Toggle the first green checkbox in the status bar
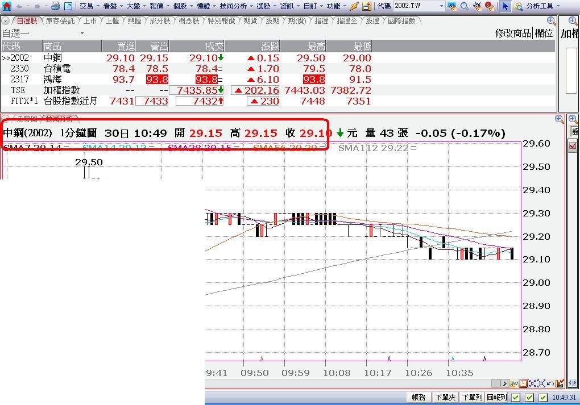The height and width of the screenshot is (405, 580). [516, 398]
